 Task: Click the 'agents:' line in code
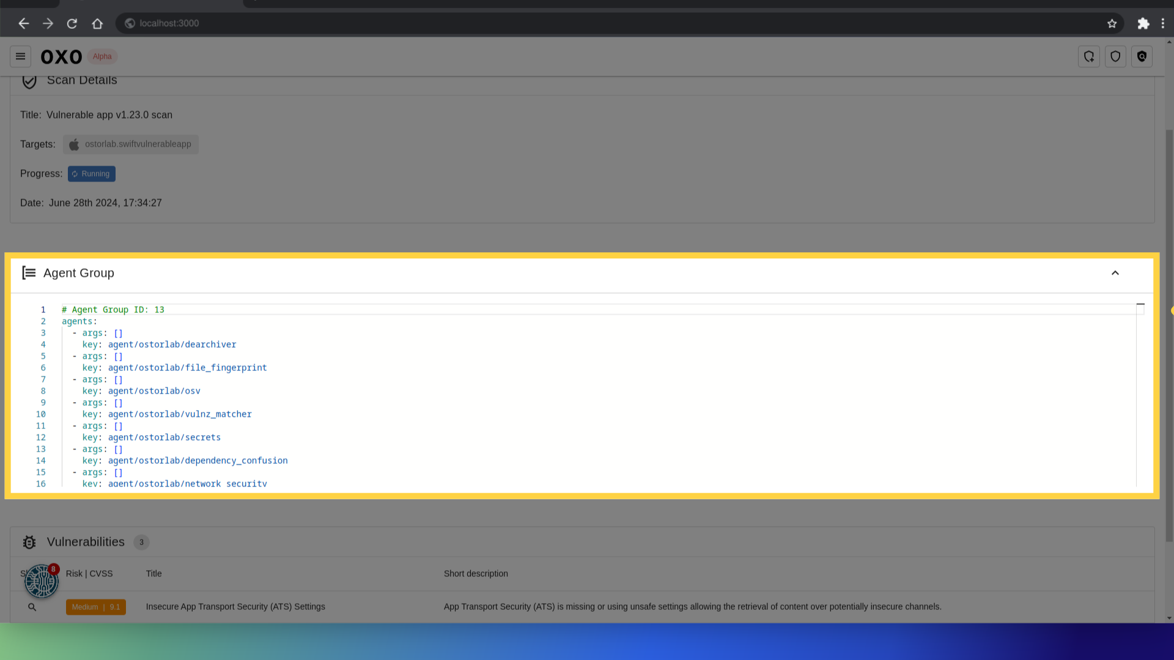79,321
